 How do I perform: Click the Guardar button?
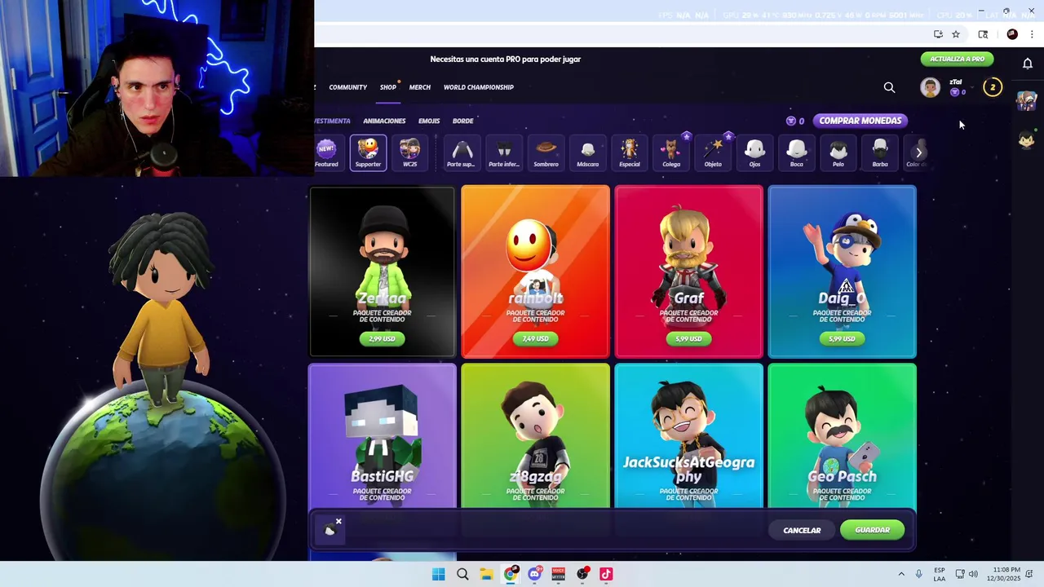coord(873,530)
